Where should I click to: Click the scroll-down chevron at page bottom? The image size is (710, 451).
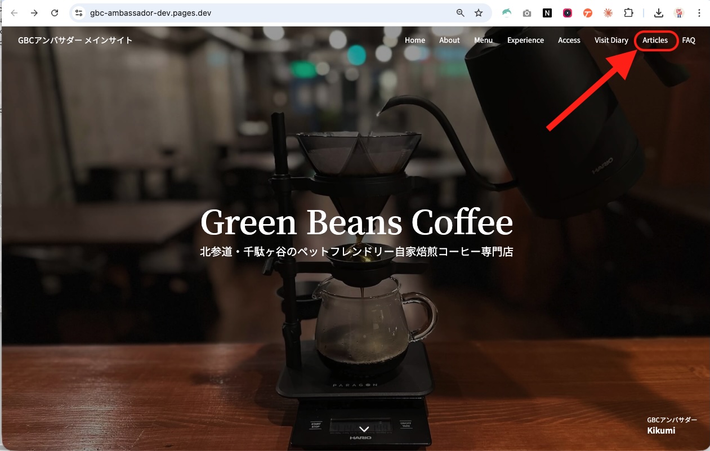point(364,429)
